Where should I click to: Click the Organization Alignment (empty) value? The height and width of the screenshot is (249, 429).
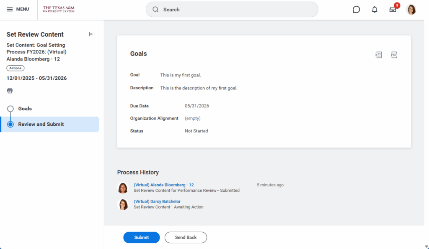coord(192,118)
